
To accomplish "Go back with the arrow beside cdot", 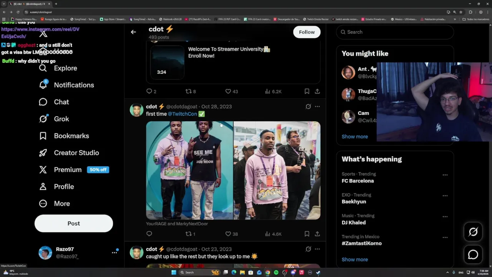I will (133, 32).
